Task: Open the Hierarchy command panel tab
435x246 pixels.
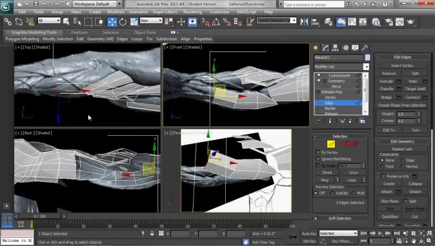Action: click(x=336, y=48)
